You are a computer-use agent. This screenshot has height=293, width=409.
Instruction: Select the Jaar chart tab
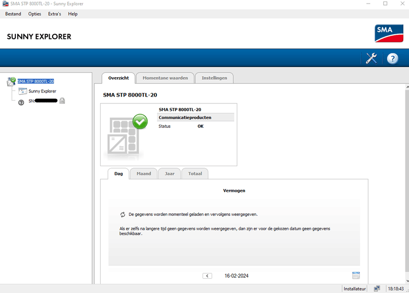170,174
